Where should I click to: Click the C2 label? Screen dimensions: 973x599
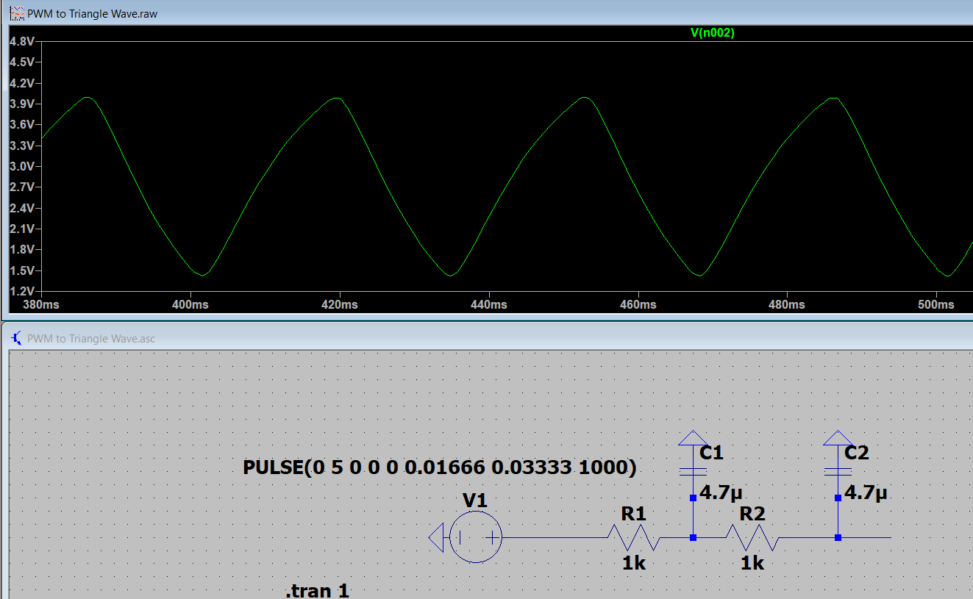click(x=857, y=453)
